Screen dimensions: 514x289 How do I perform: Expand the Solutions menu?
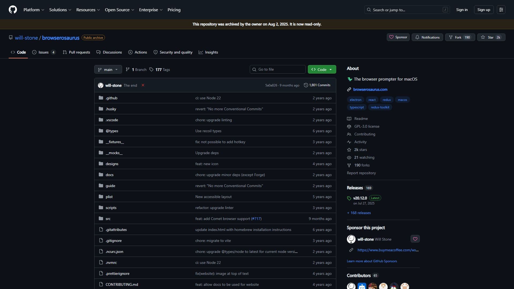pos(60,10)
